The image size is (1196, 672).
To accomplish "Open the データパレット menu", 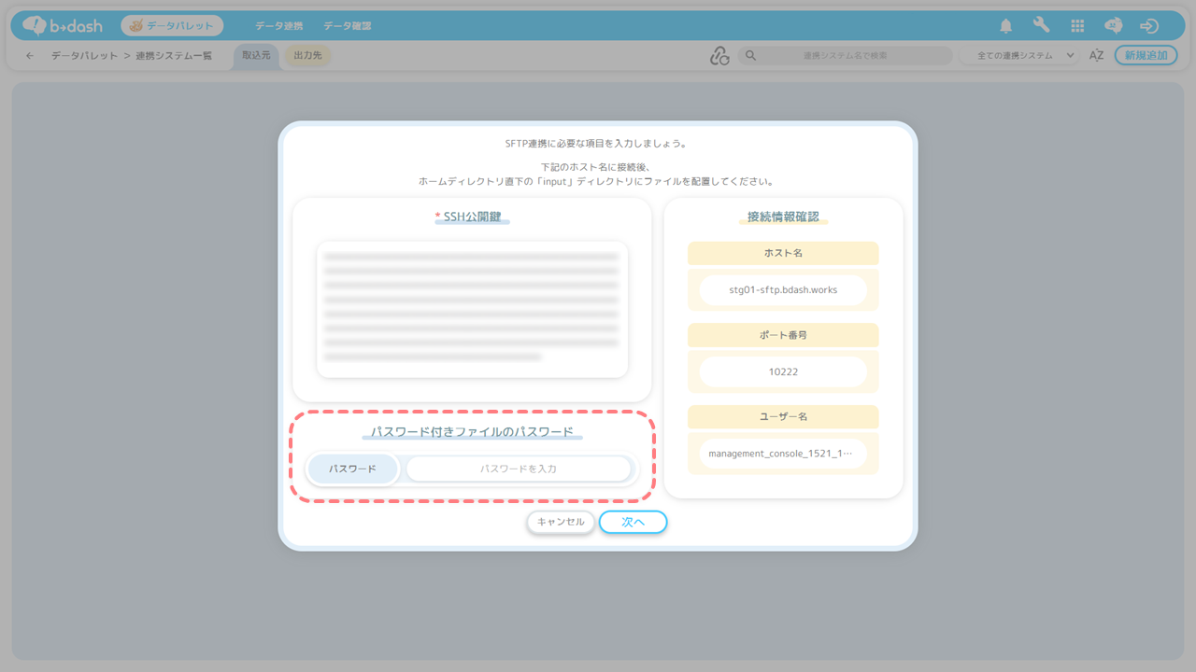I will 172,26.
